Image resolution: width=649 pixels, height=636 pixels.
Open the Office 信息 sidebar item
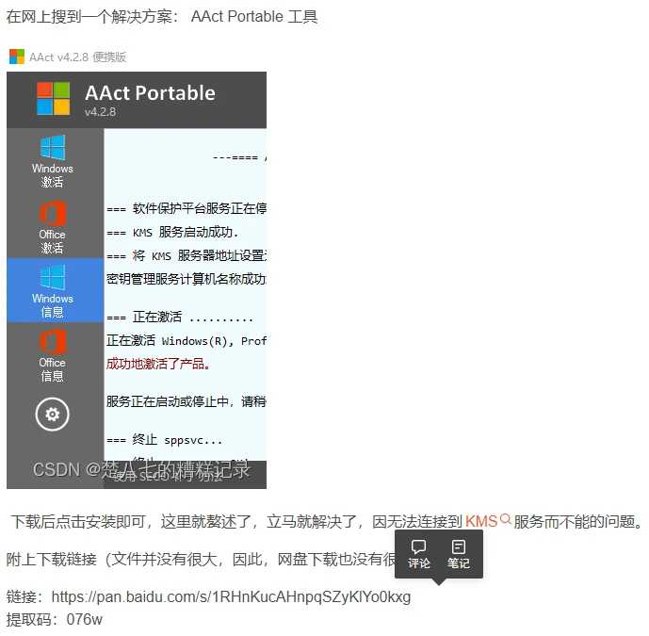click(53, 355)
